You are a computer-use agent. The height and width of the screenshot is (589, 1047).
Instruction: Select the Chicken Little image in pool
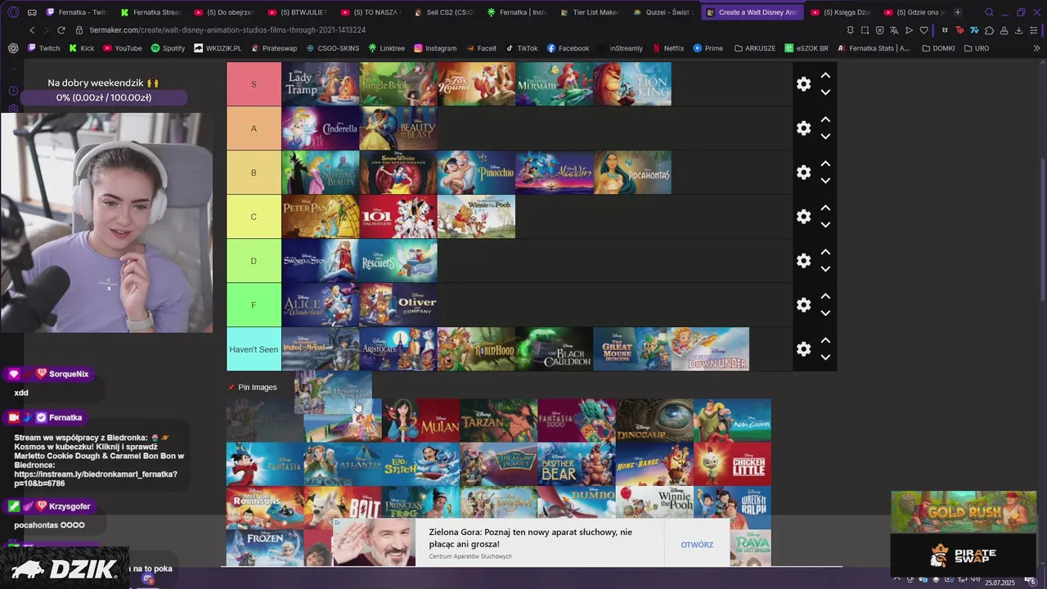point(732,465)
